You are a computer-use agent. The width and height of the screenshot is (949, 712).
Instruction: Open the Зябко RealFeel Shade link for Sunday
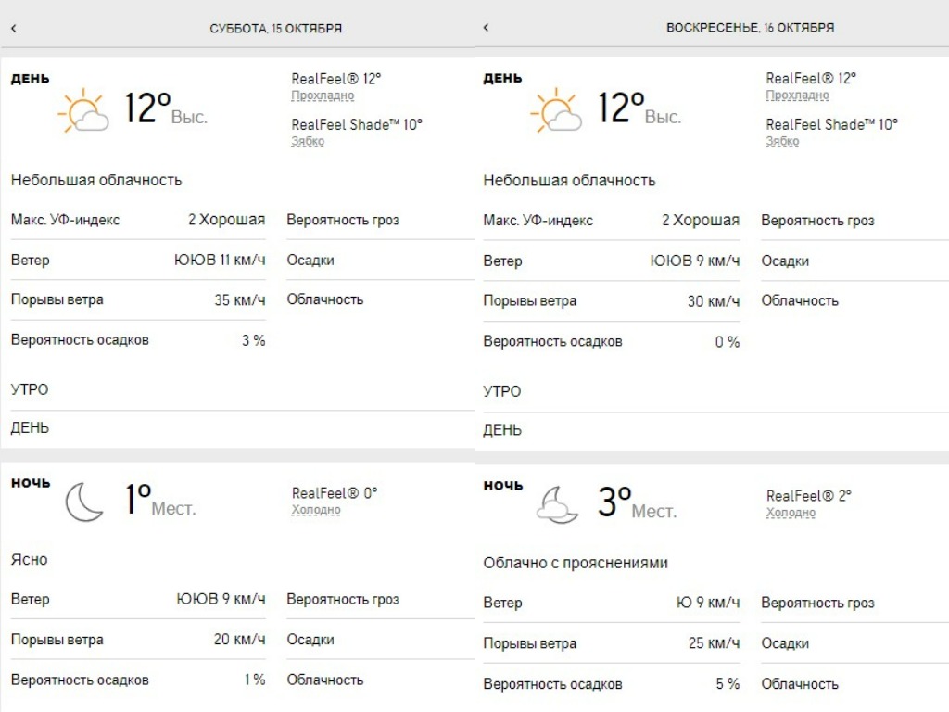[x=782, y=141]
